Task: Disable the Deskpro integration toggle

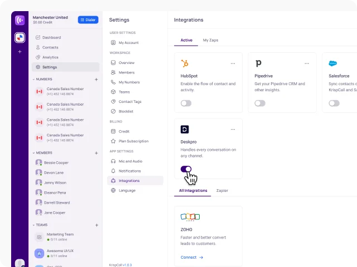Action: click(186, 169)
